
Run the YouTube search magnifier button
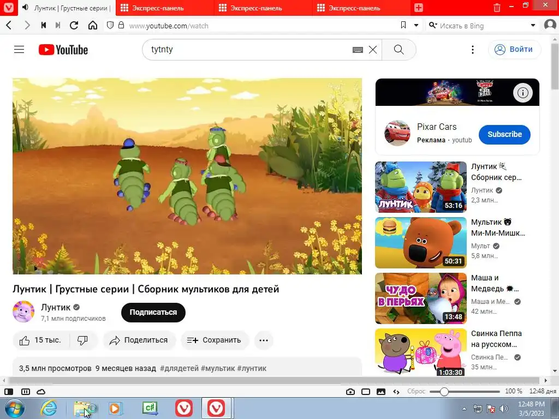[x=399, y=50]
